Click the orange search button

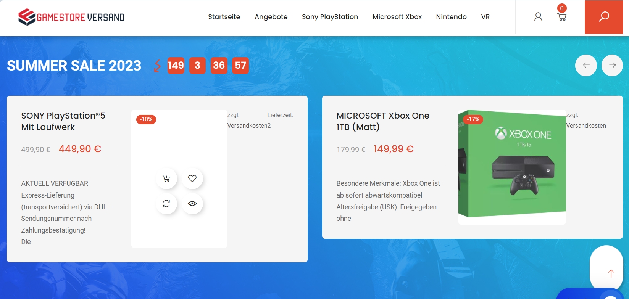coord(604,17)
